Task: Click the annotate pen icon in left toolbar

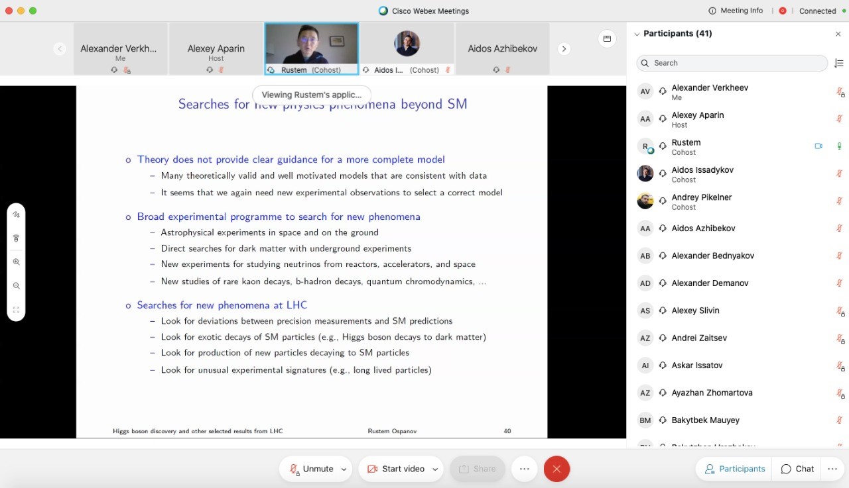Action: click(16, 215)
